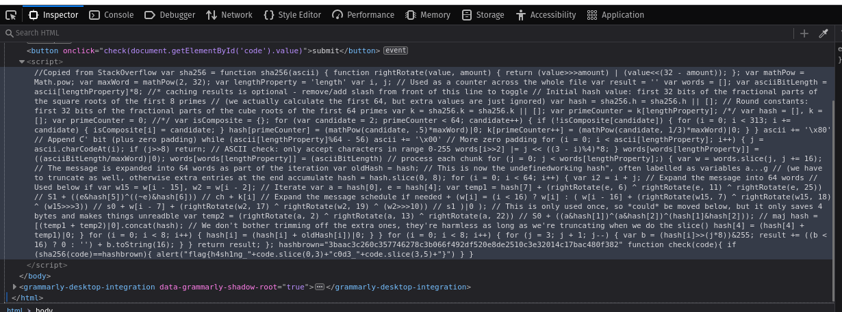Switch to the Application tab
This screenshot has width=842, height=312.
(x=615, y=14)
